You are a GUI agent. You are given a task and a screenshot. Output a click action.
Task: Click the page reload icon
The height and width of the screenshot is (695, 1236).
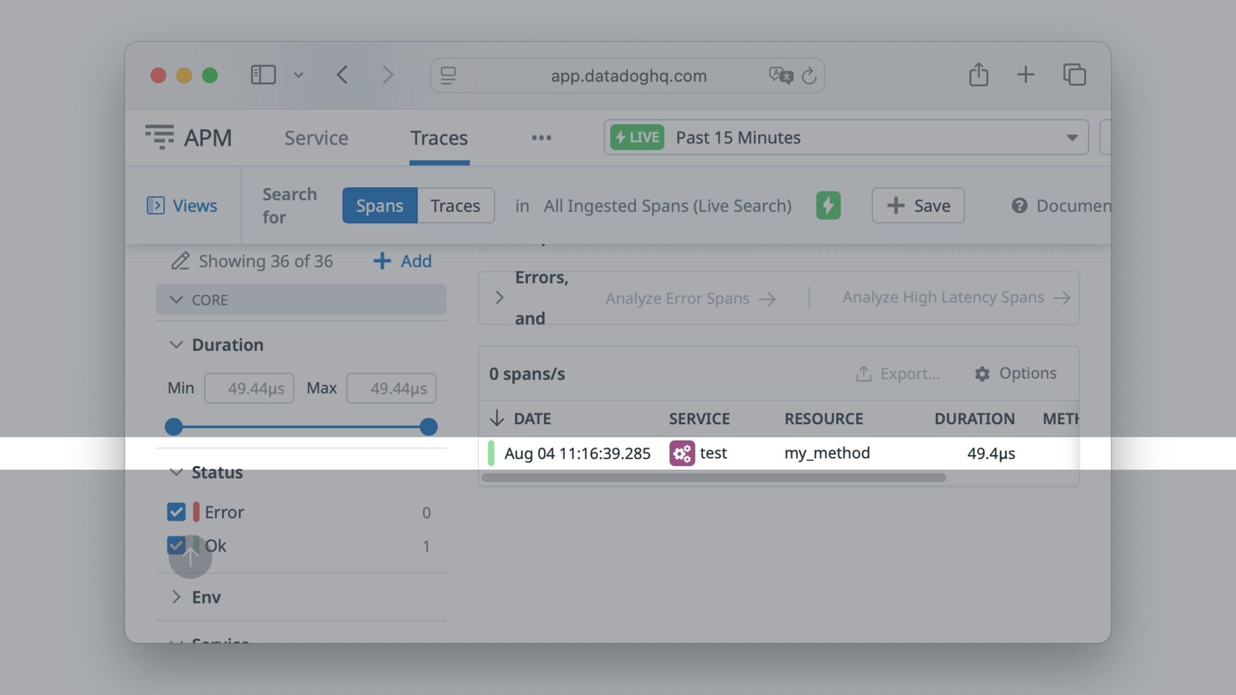(809, 76)
